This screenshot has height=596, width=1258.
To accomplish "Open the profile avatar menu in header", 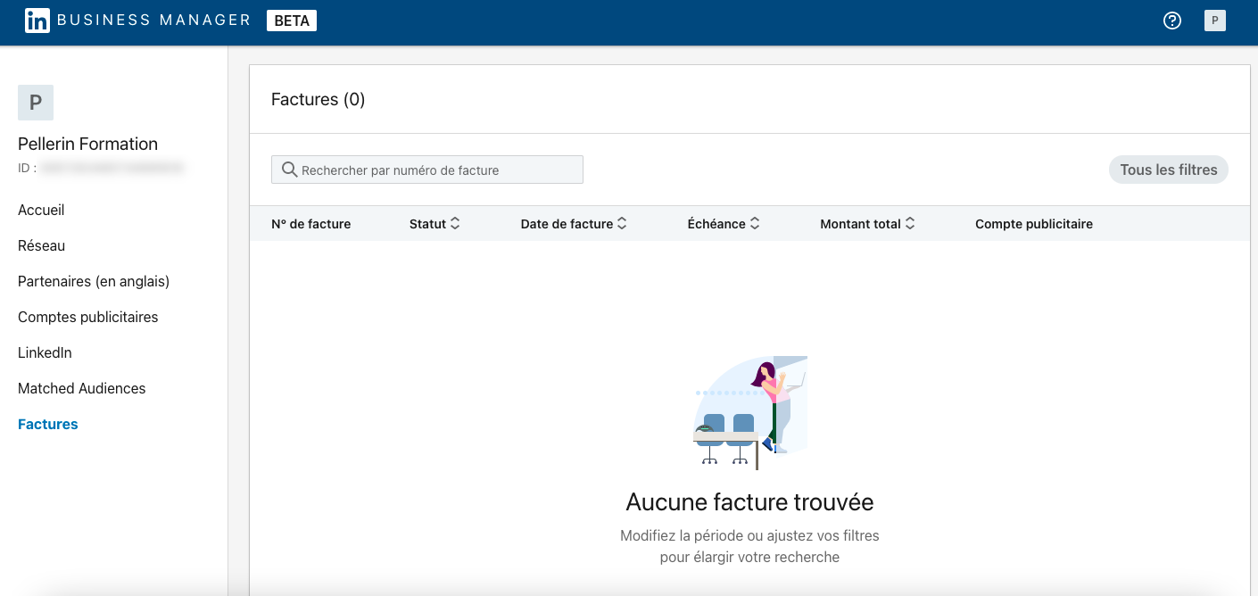I will (x=1214, y=21).
